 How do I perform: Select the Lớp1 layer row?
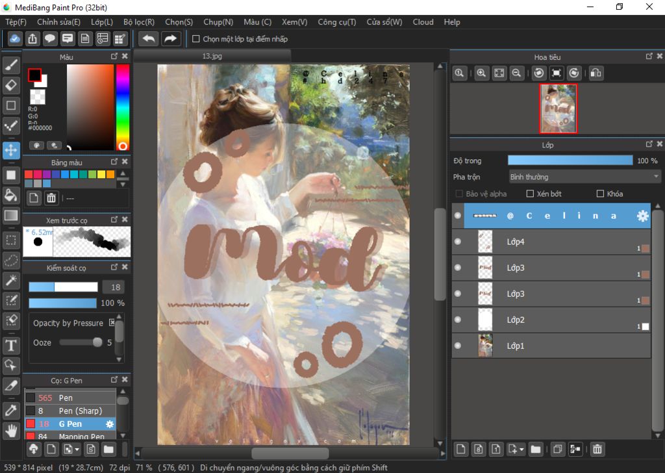click(551, 346)
